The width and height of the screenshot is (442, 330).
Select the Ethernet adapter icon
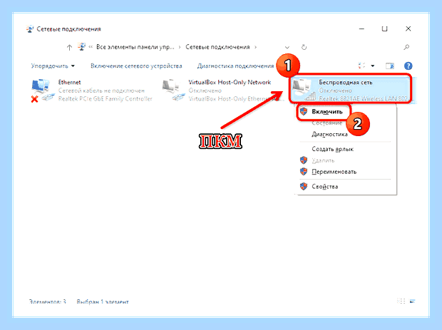(x=42, y=91)
